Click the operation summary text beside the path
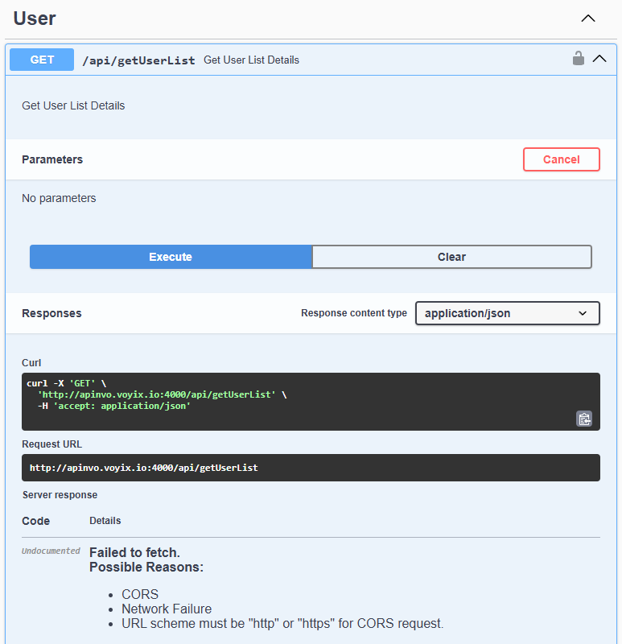Viewport: 622px width, 644px height. pos(251,60)
